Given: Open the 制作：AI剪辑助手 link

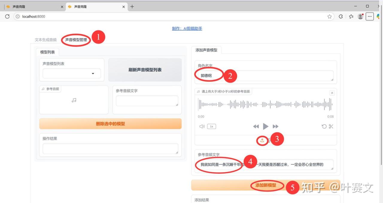Looking at the screenshot, I should click(187, 29).
